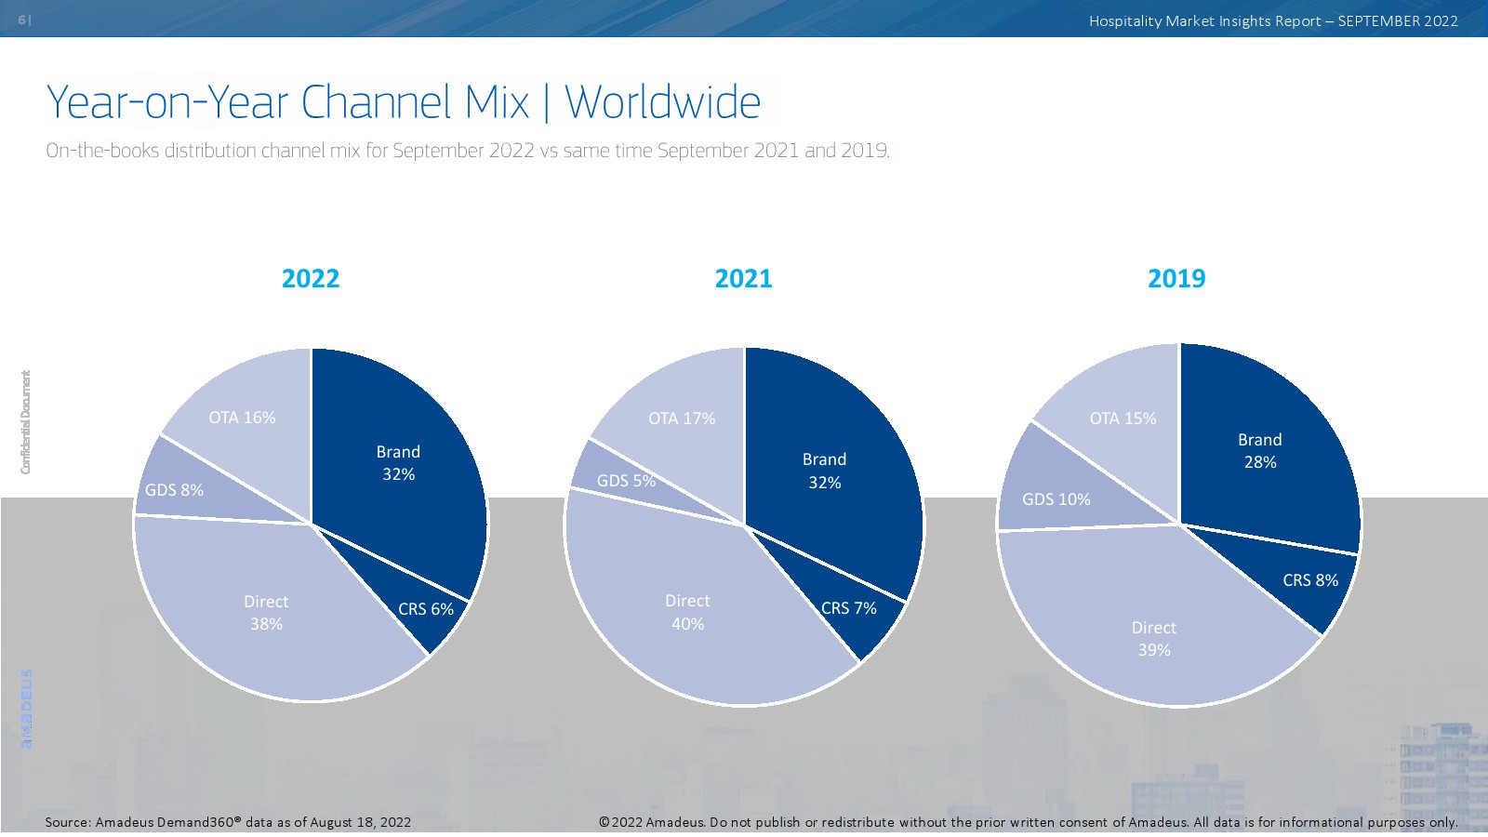The image size is (1488, 837).
Task: Select the Direct 39% segment
Action: point(1153,638)
